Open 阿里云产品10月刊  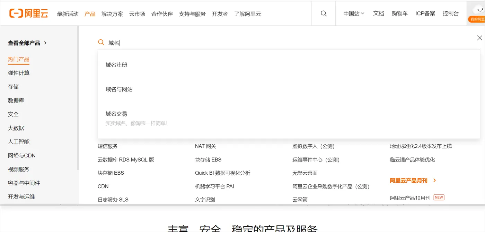click(410, 198)
